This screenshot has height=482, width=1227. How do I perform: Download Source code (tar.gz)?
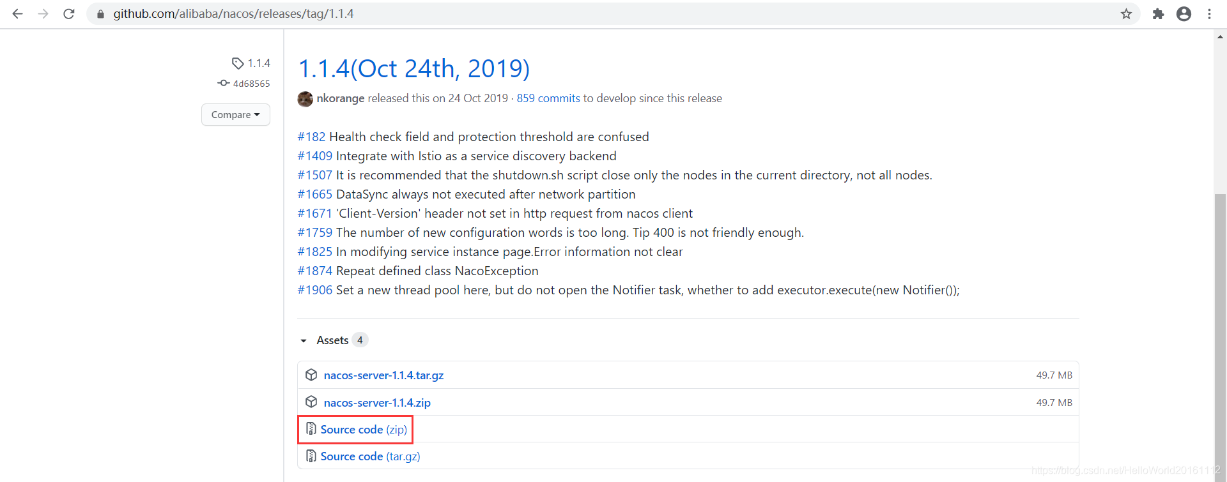[370, 456]
